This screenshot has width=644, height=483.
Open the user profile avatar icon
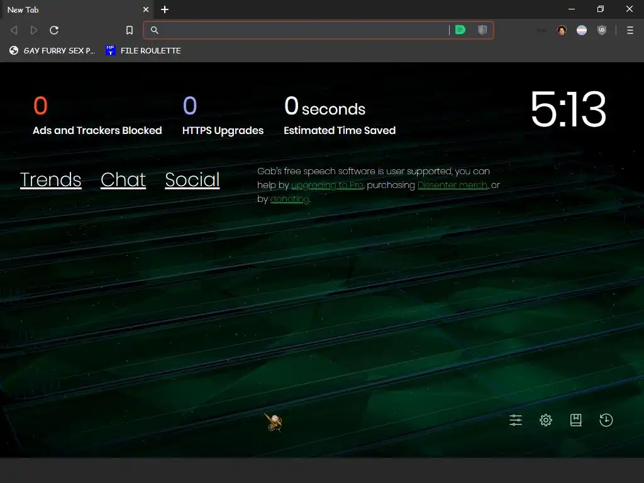(562, 30)
